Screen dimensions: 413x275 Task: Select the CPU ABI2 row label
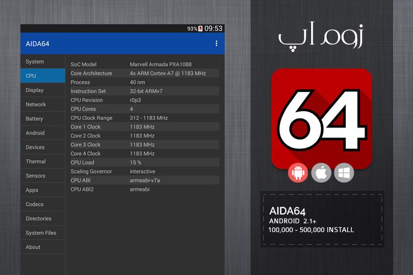pyautogui.click(x=82, y=189)
